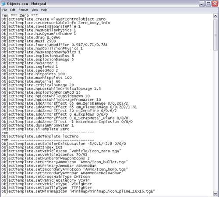This screenshot has width=219, height=197.
Task: Click the 'setPrimaryAmmoBar ABAmmoBar' line
Action: coord(49,165)
